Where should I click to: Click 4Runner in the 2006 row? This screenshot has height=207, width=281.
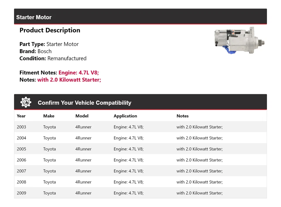(83, 160)
